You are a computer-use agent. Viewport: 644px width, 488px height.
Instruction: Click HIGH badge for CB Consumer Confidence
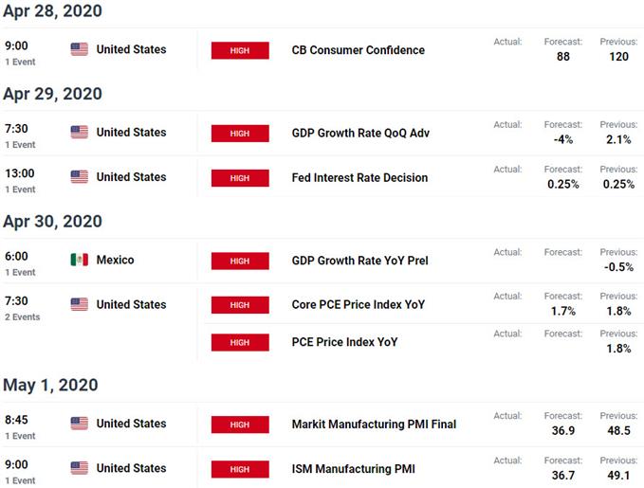(x=240, y=50)
